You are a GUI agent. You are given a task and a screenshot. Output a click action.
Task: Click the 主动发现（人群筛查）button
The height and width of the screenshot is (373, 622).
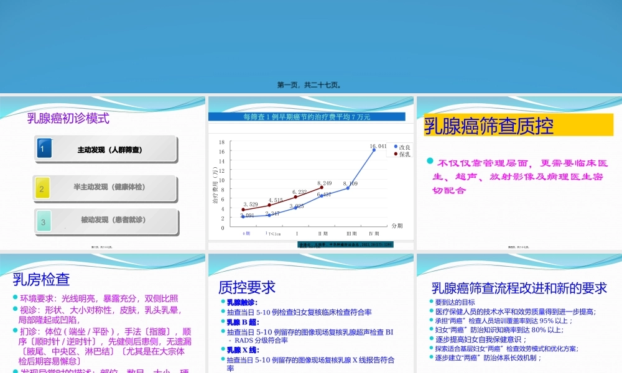pyautogui.click(x=109, y=149)
